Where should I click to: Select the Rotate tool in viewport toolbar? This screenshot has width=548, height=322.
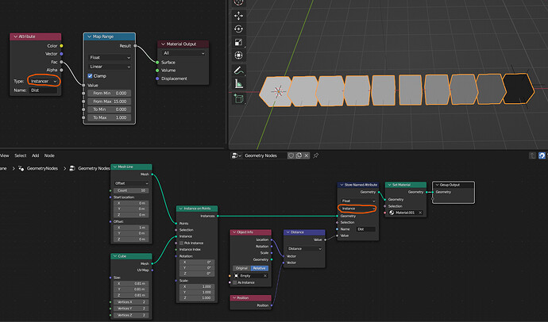[239, 29]
